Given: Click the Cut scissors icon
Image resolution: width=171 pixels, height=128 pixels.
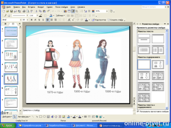Looking at the screenshot, I should point(37,11).
